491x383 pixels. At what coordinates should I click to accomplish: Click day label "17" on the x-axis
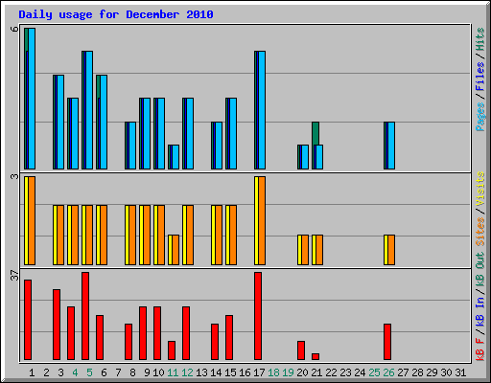point(259,372)
